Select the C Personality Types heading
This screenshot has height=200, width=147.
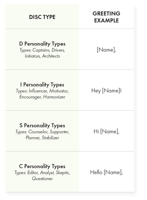tap(42, 166)
